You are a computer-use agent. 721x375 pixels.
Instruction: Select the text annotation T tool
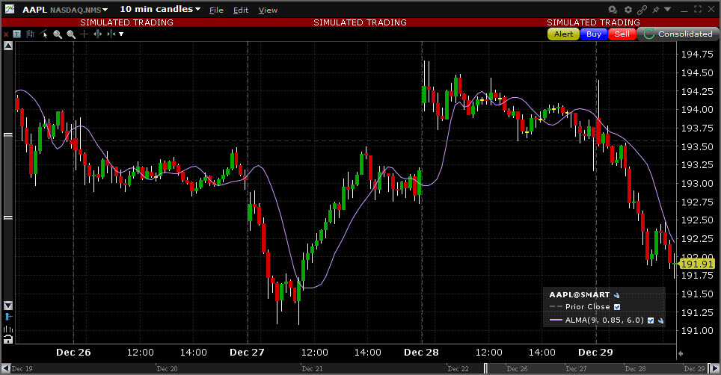pyautogui.click(x=17, y=34)
